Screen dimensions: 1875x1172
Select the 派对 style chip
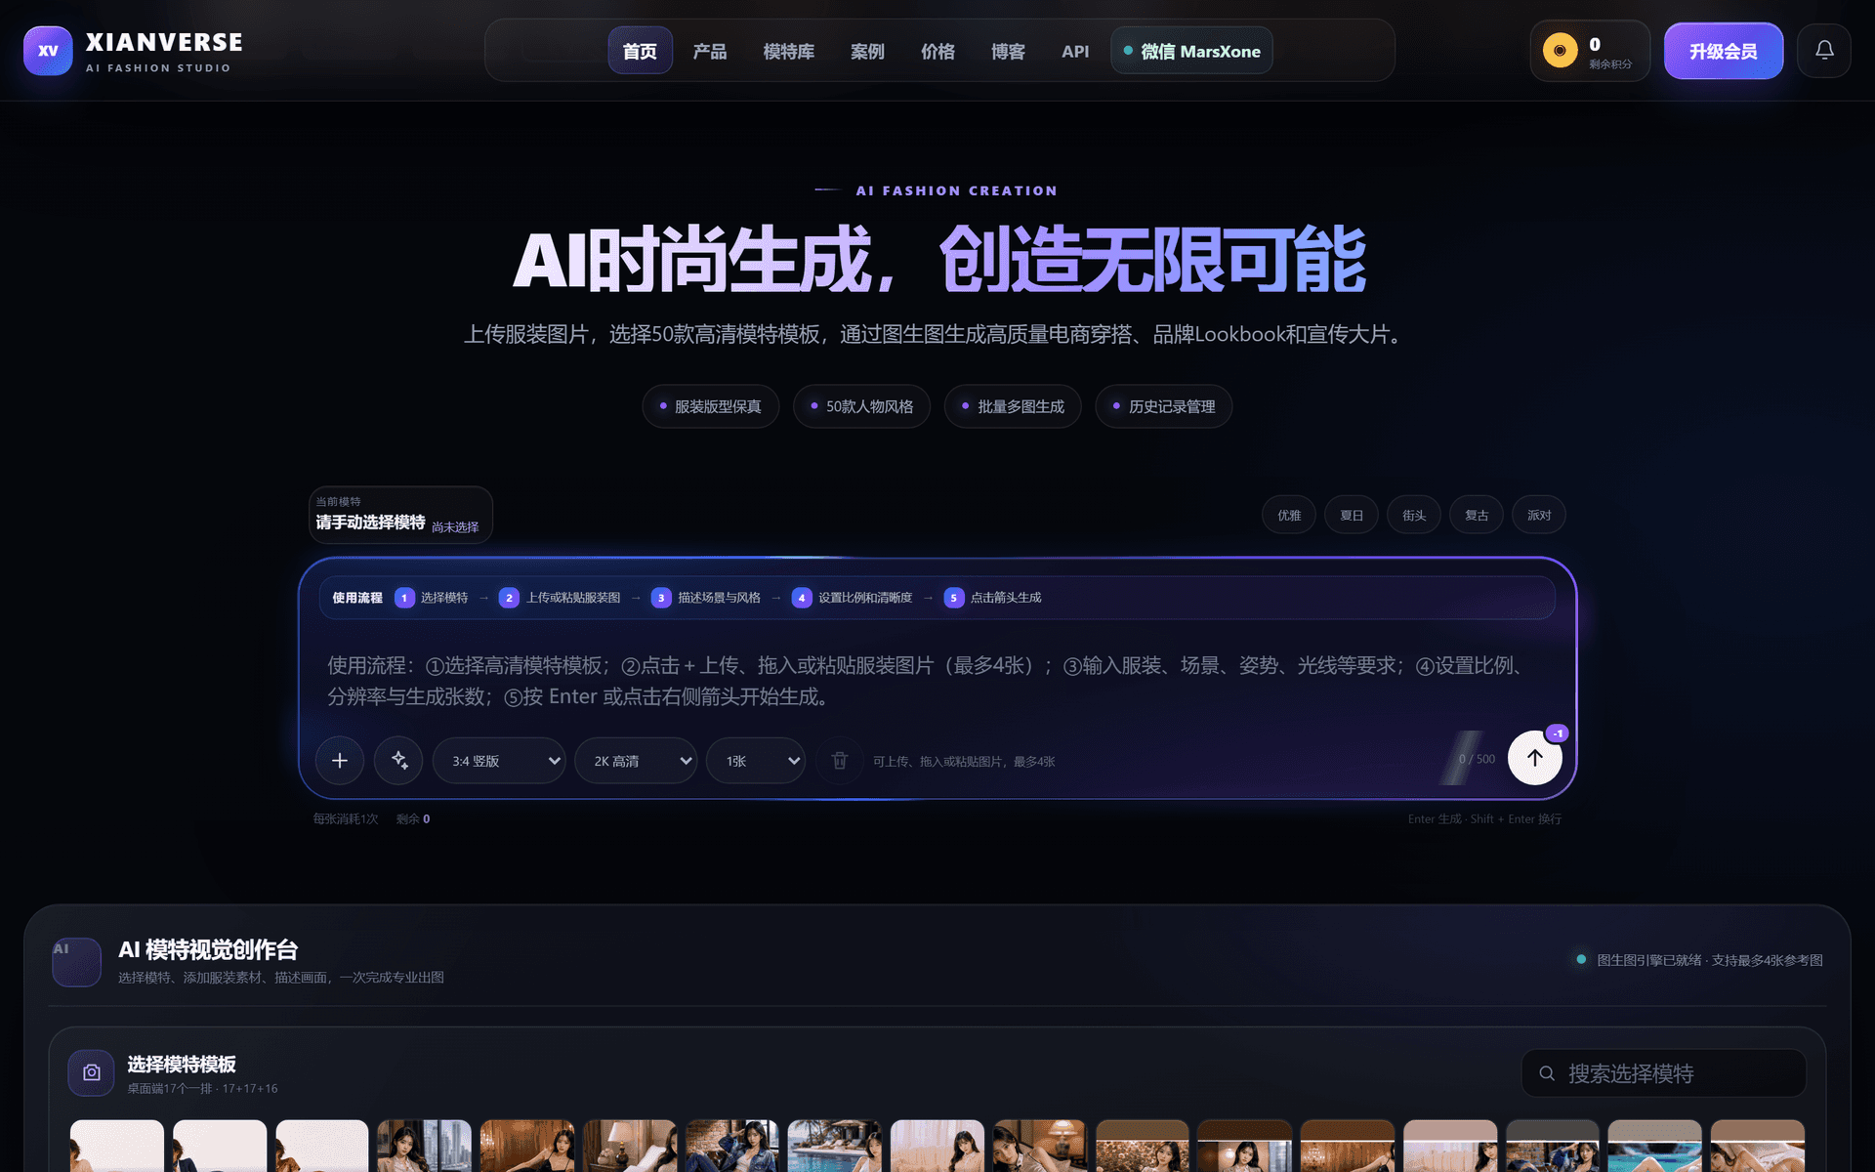1539,515
